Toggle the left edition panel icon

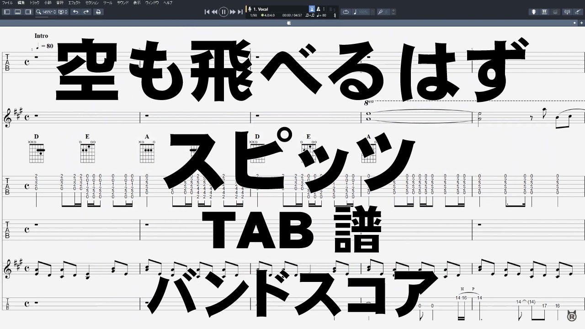(7, 12)
